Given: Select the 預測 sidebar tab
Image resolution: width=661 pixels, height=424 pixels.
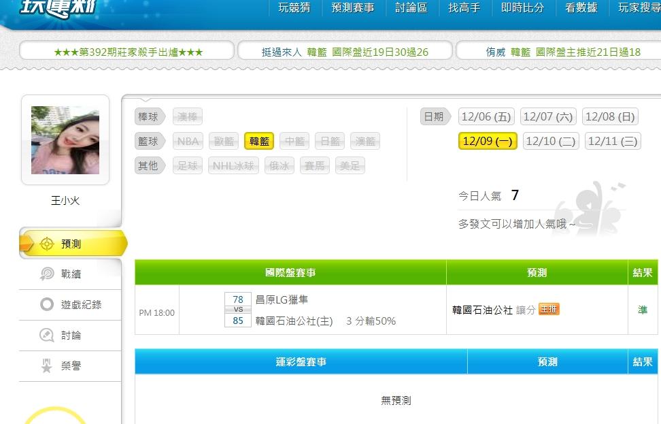Looking at the screenshot, I should [x=73, y=244].
